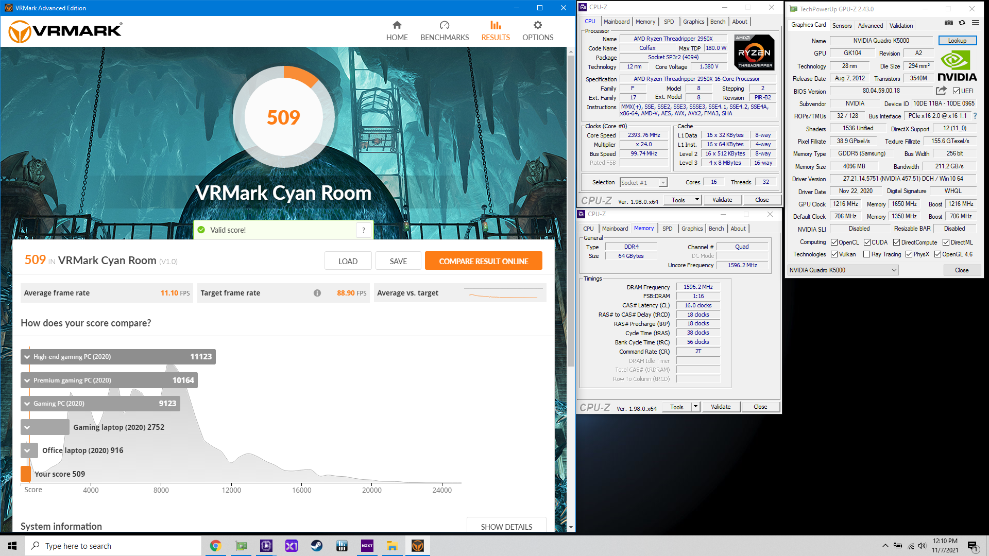Toggle the PhysX checkbox
The image size is (989, 556).
point(909,254)
